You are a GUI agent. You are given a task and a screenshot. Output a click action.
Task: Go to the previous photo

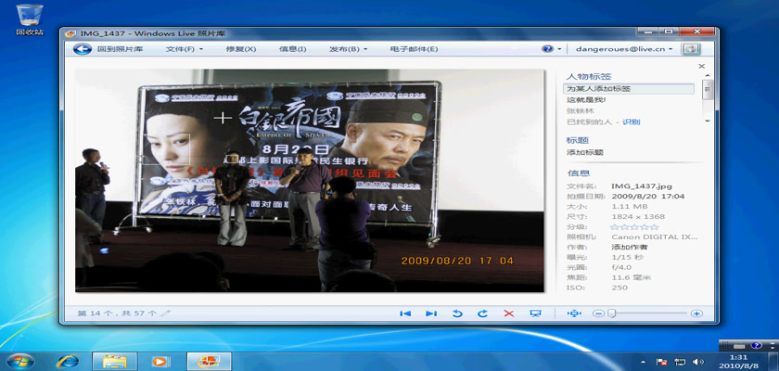(x=405, y=313)
